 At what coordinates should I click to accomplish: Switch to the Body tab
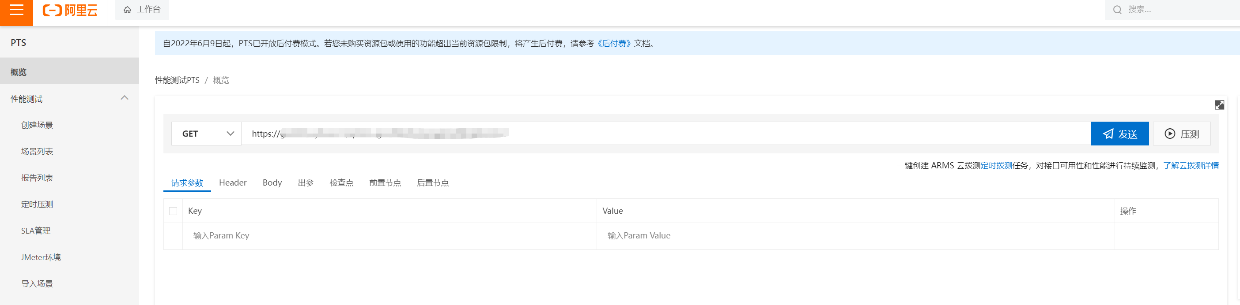point(272,182)
